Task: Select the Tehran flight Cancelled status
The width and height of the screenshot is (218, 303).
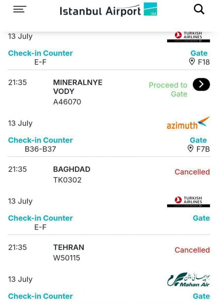Action: [192, 250]
